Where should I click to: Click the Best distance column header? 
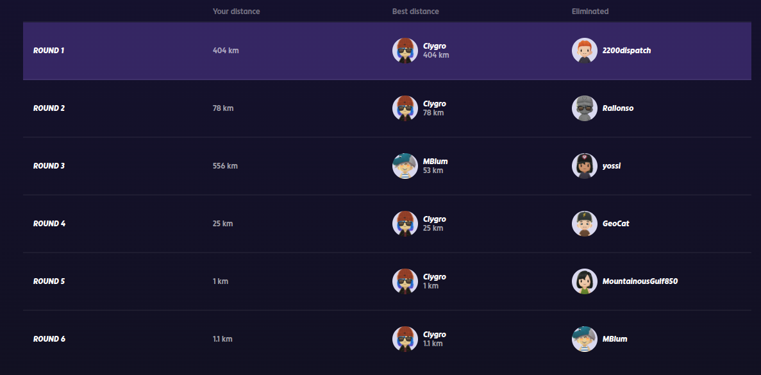click(x=415, y=12)
